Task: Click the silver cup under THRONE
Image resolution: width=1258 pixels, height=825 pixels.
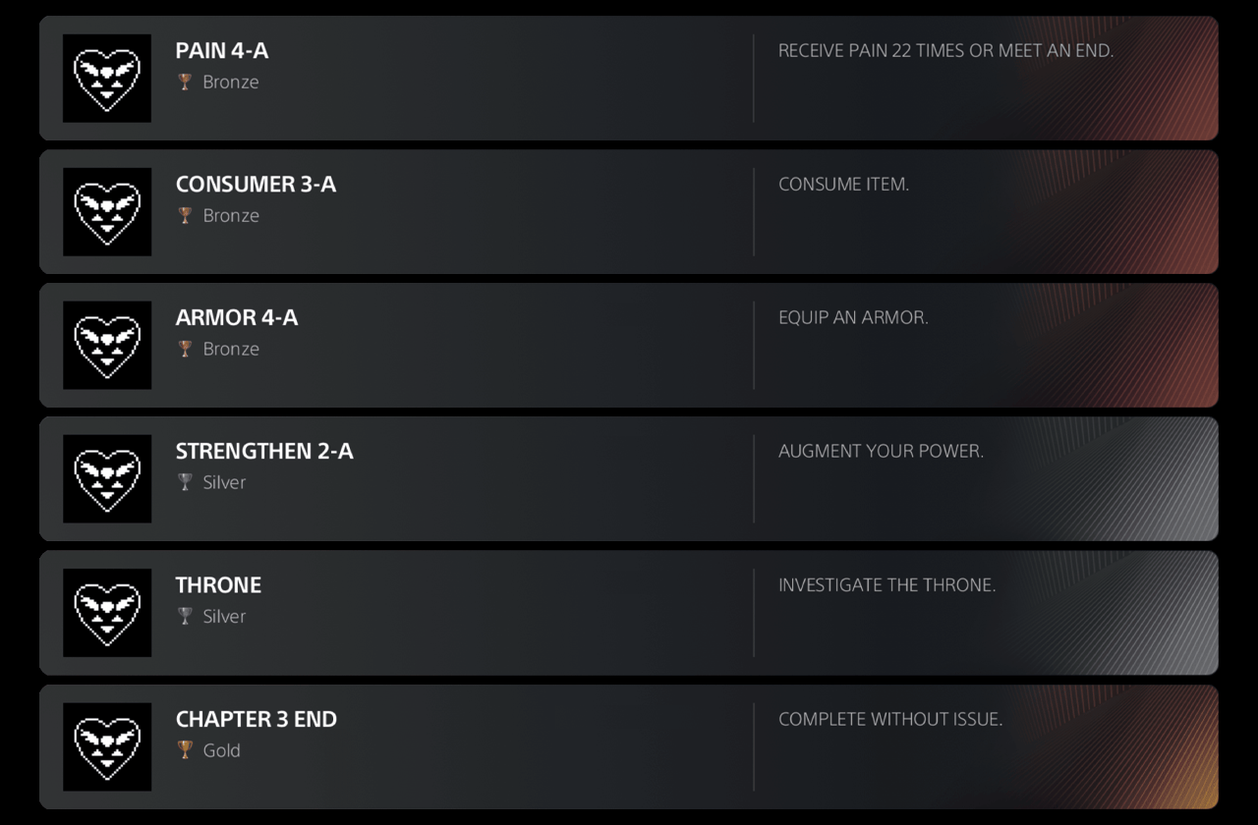Action: (x=185, y=616)
